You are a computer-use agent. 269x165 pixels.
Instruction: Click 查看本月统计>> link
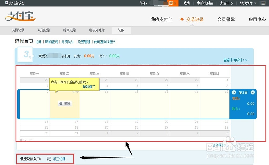(x=235, y=60)
